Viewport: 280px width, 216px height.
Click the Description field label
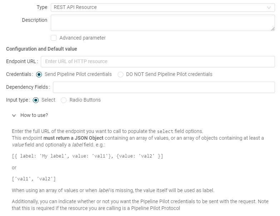click(35, 20)
